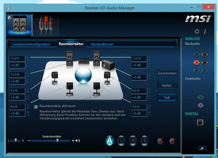Switch to Standardformat tab

(x=102, y=44)
